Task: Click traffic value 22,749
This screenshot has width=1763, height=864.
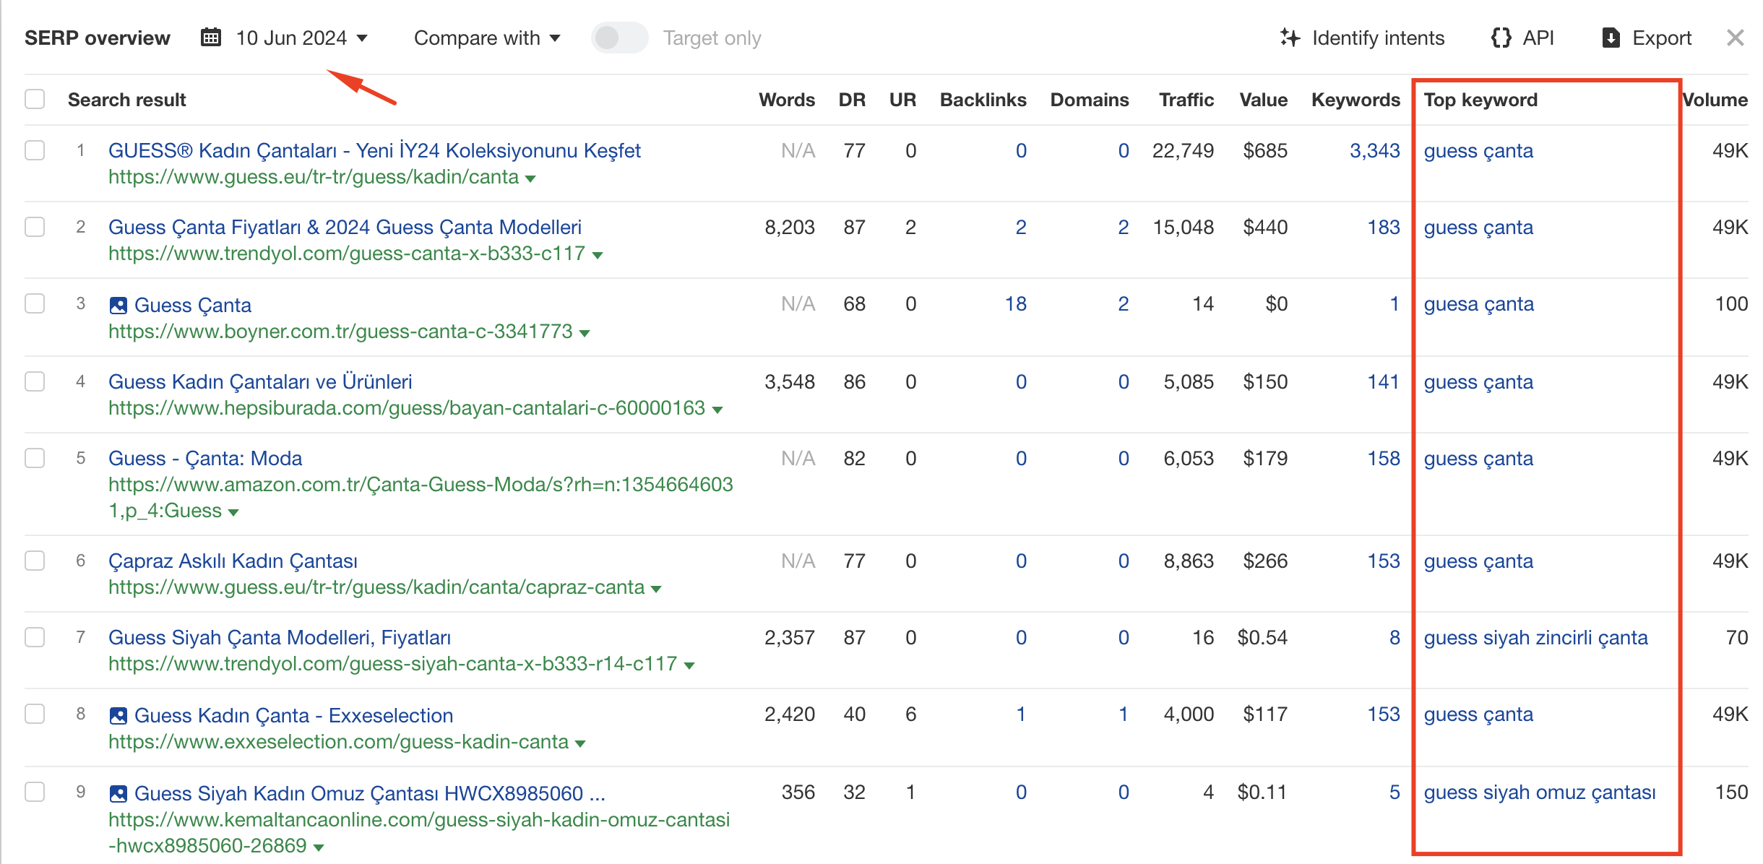Action: [1183, 150]
